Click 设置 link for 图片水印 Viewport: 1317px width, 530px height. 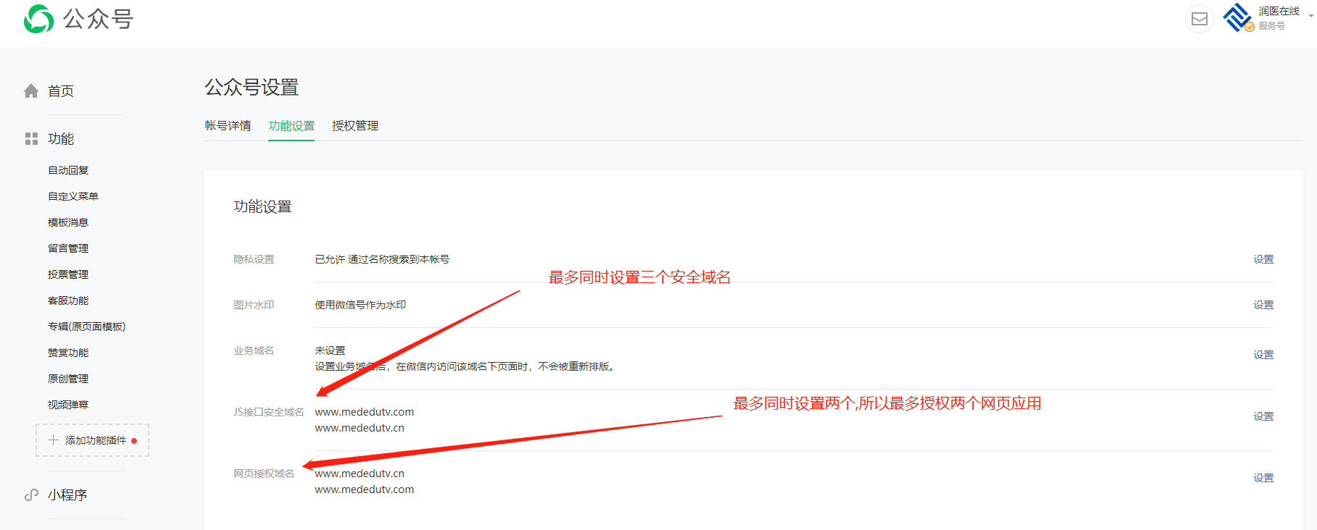1263,305
